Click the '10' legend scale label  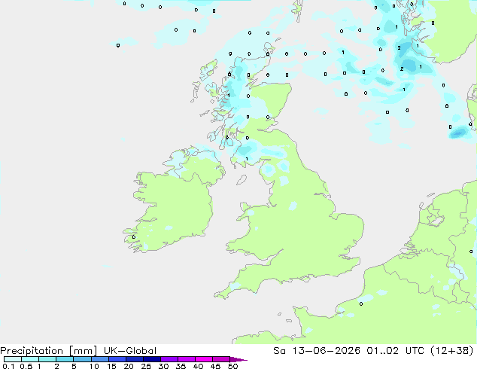[94, 366]
